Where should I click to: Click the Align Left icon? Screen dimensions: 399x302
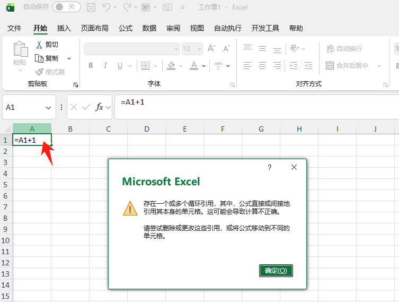tap(247, 66)
